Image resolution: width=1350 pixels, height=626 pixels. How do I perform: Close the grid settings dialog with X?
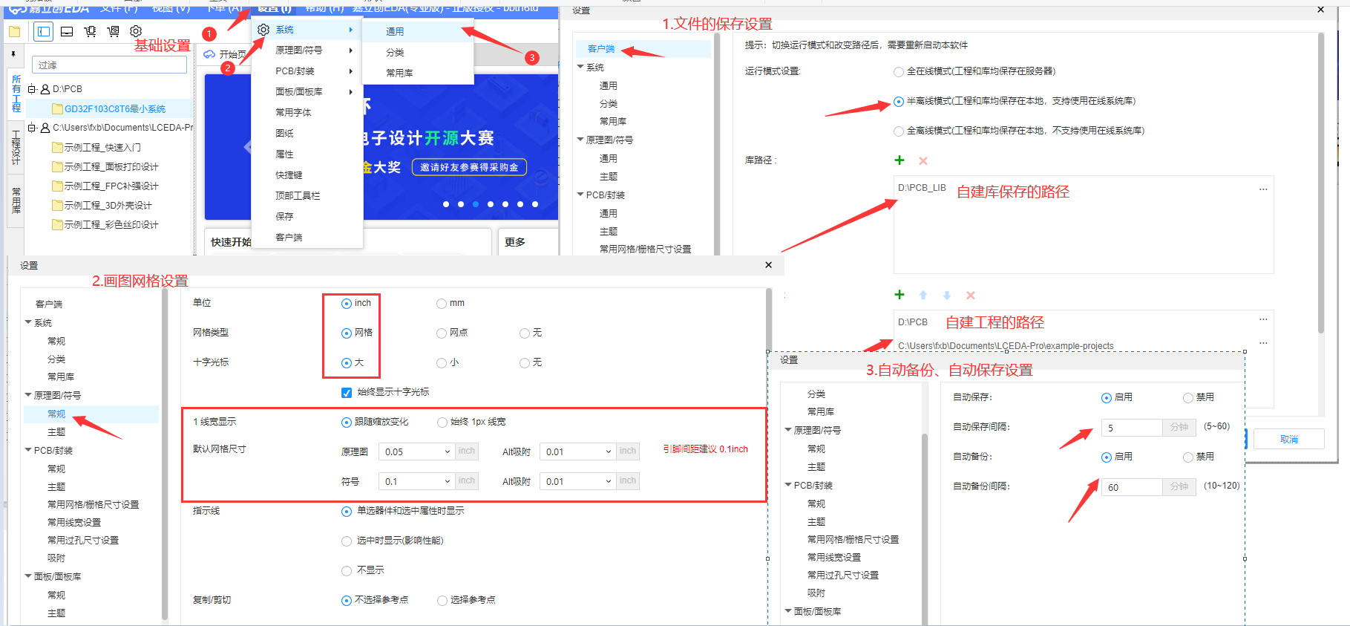tap(769, 265)
